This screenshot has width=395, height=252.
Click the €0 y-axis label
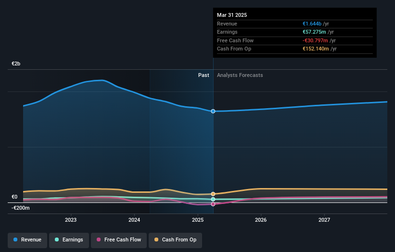pyautogui.click(x=14, y=197)
